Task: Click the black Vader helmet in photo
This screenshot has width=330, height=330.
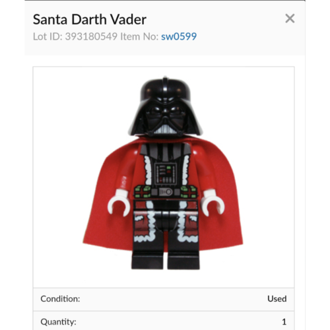Action: pyautogui.click(x=165, y=107)
